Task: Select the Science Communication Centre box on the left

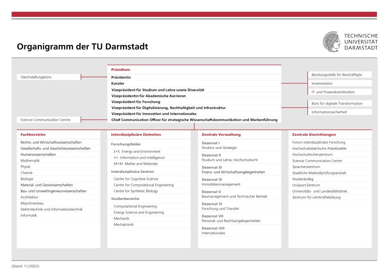Action: coord(46,120)
